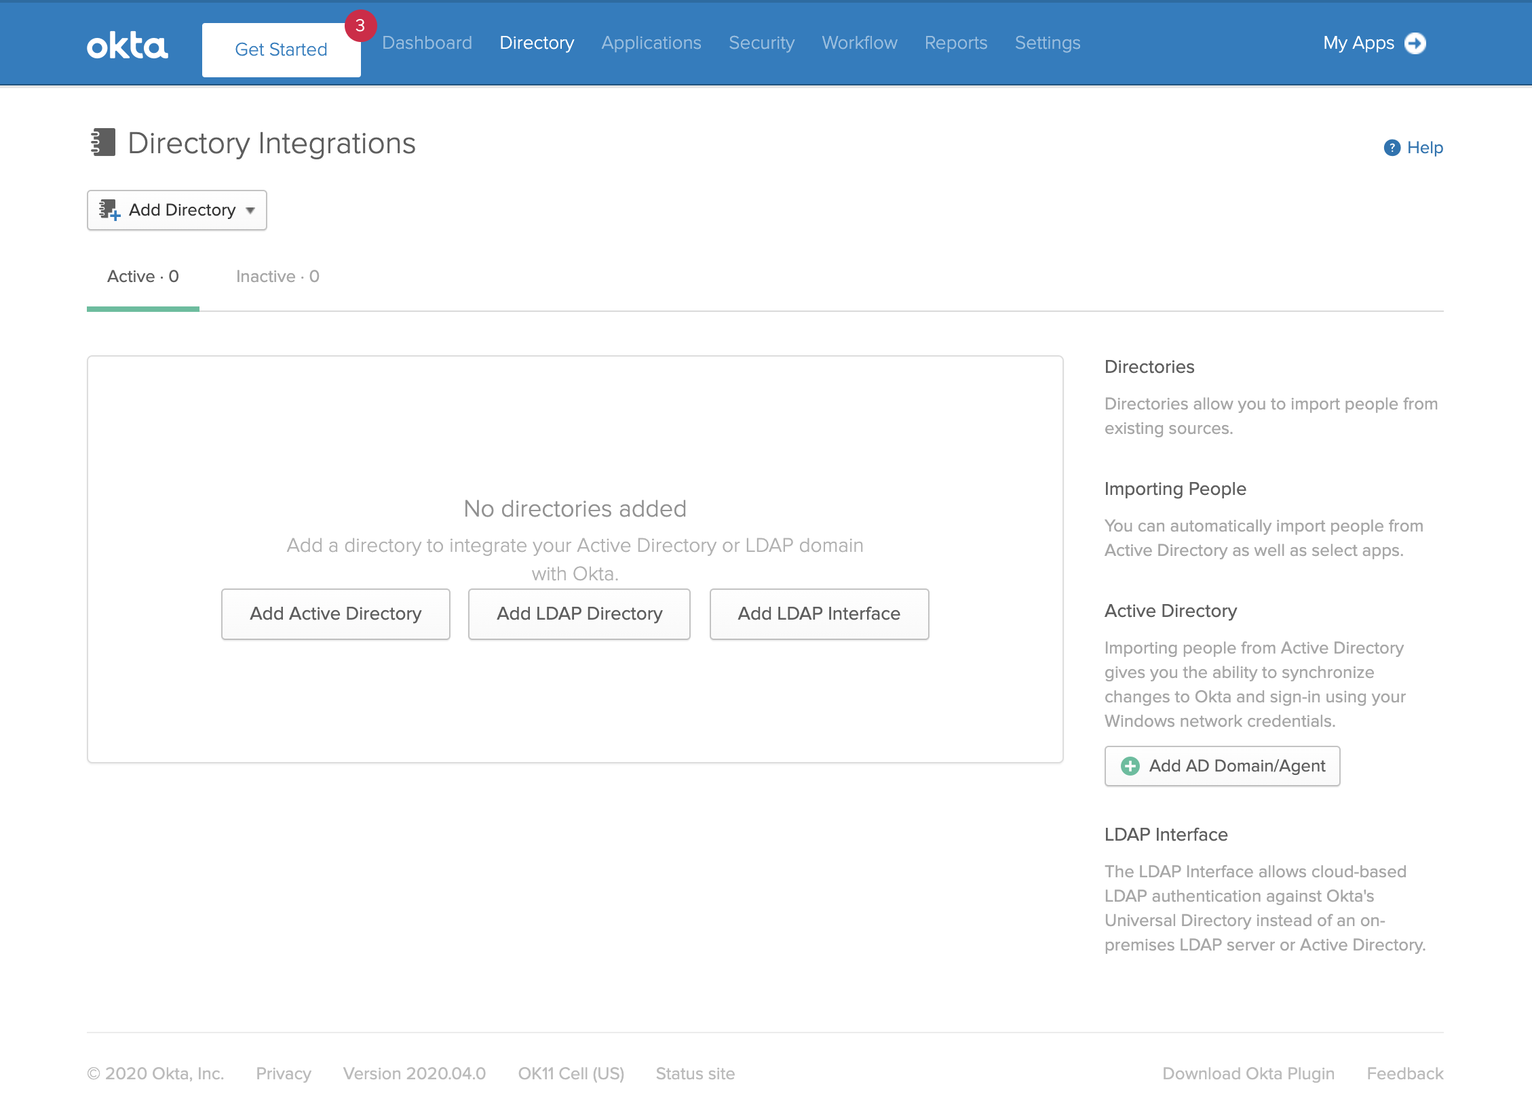The height and width of the screenshot is (1101, 1532).
Task: Click the Download Okta Plugin link
Action: pyautogui.click(x=1248, y=1073)
